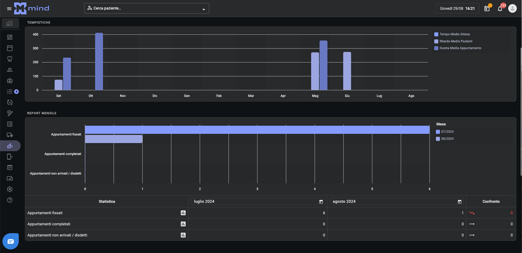Open the delivery truck icon in sidebar

click(10, 135)
